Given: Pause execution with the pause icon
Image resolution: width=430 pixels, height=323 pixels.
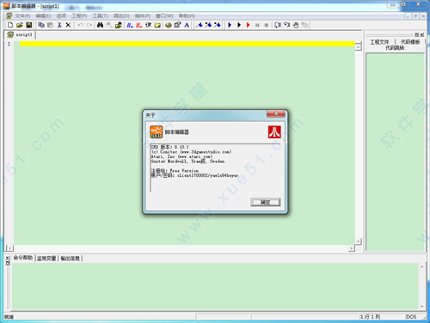Looking at the screenshot, I should 257,25.
